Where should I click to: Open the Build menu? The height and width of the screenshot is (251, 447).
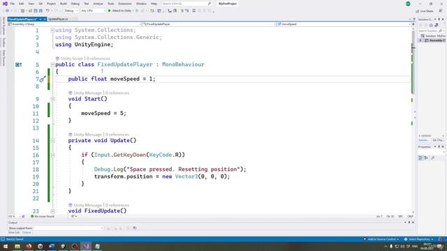64,3
